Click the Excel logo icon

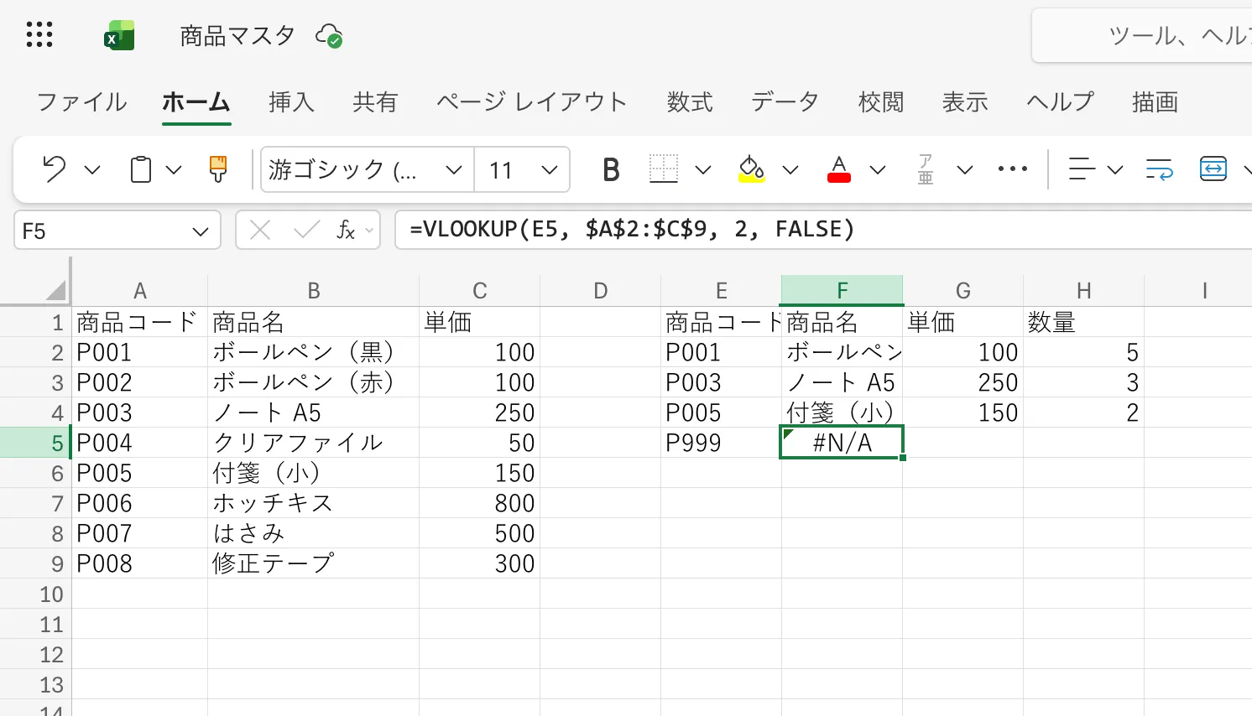119,36
